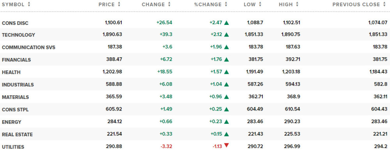Viewport: 390px width, 151px height.
Task: Open the ENERGY sector link
Action: [x=12, y=122]
